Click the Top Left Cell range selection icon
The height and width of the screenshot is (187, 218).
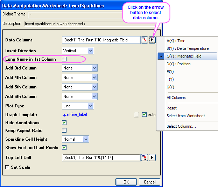[144, 158]
